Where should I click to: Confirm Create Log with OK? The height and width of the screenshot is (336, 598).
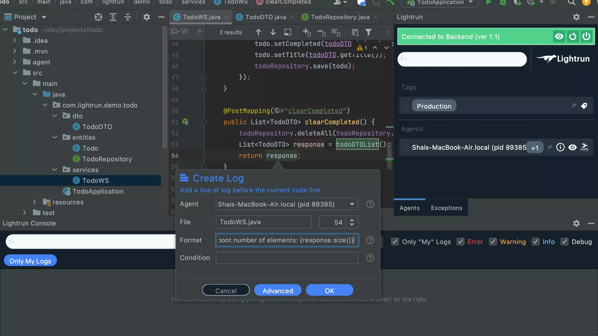coord(329,290)
